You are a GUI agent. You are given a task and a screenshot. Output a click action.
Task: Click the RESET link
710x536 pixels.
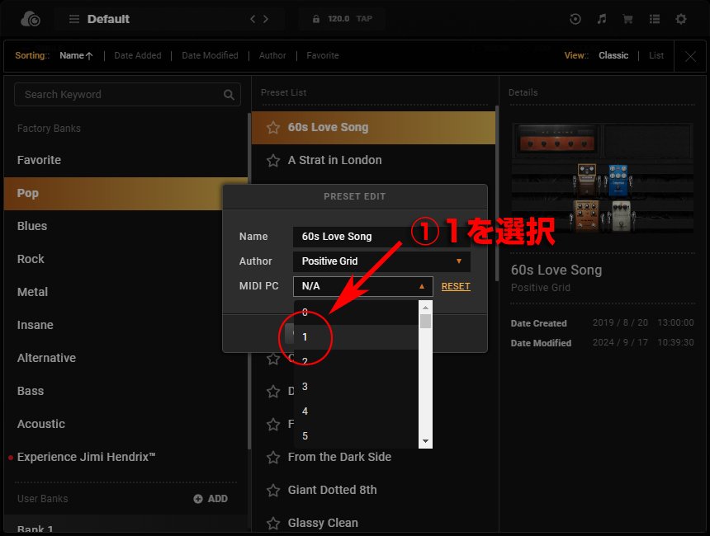[456, 286]
